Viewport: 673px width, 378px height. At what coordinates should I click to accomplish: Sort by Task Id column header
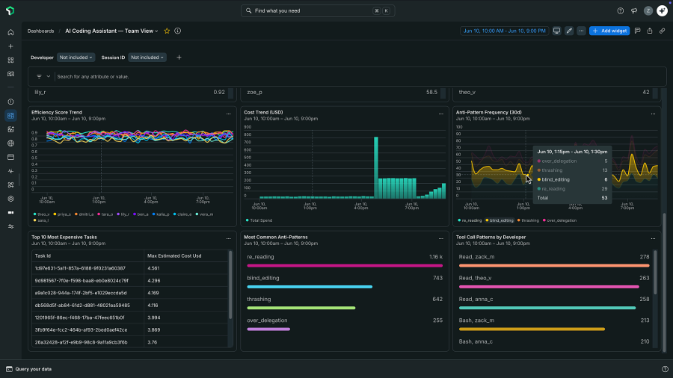(x=87, y=255)
